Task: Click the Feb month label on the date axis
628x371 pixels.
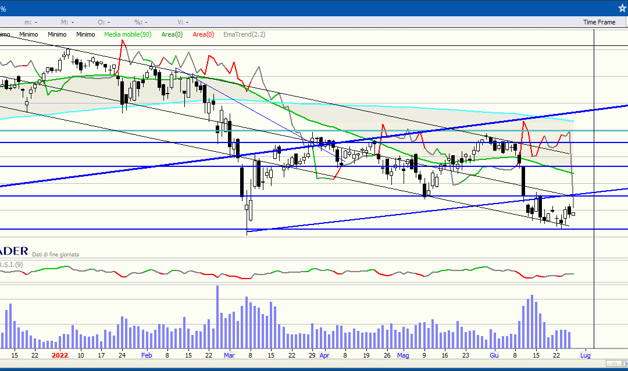Action: 147,355
